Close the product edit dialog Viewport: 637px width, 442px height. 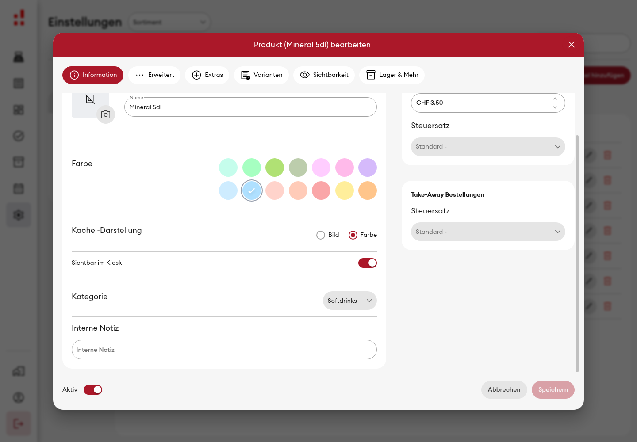(x=572, y=45)
